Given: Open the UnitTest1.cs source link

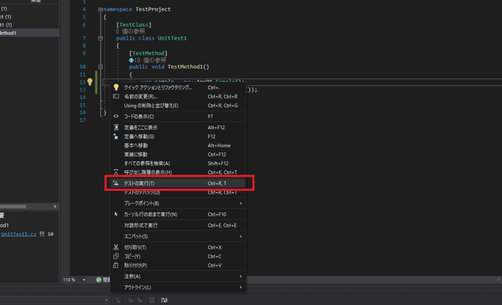Looking at the screenshot, I should coord(19,235).
